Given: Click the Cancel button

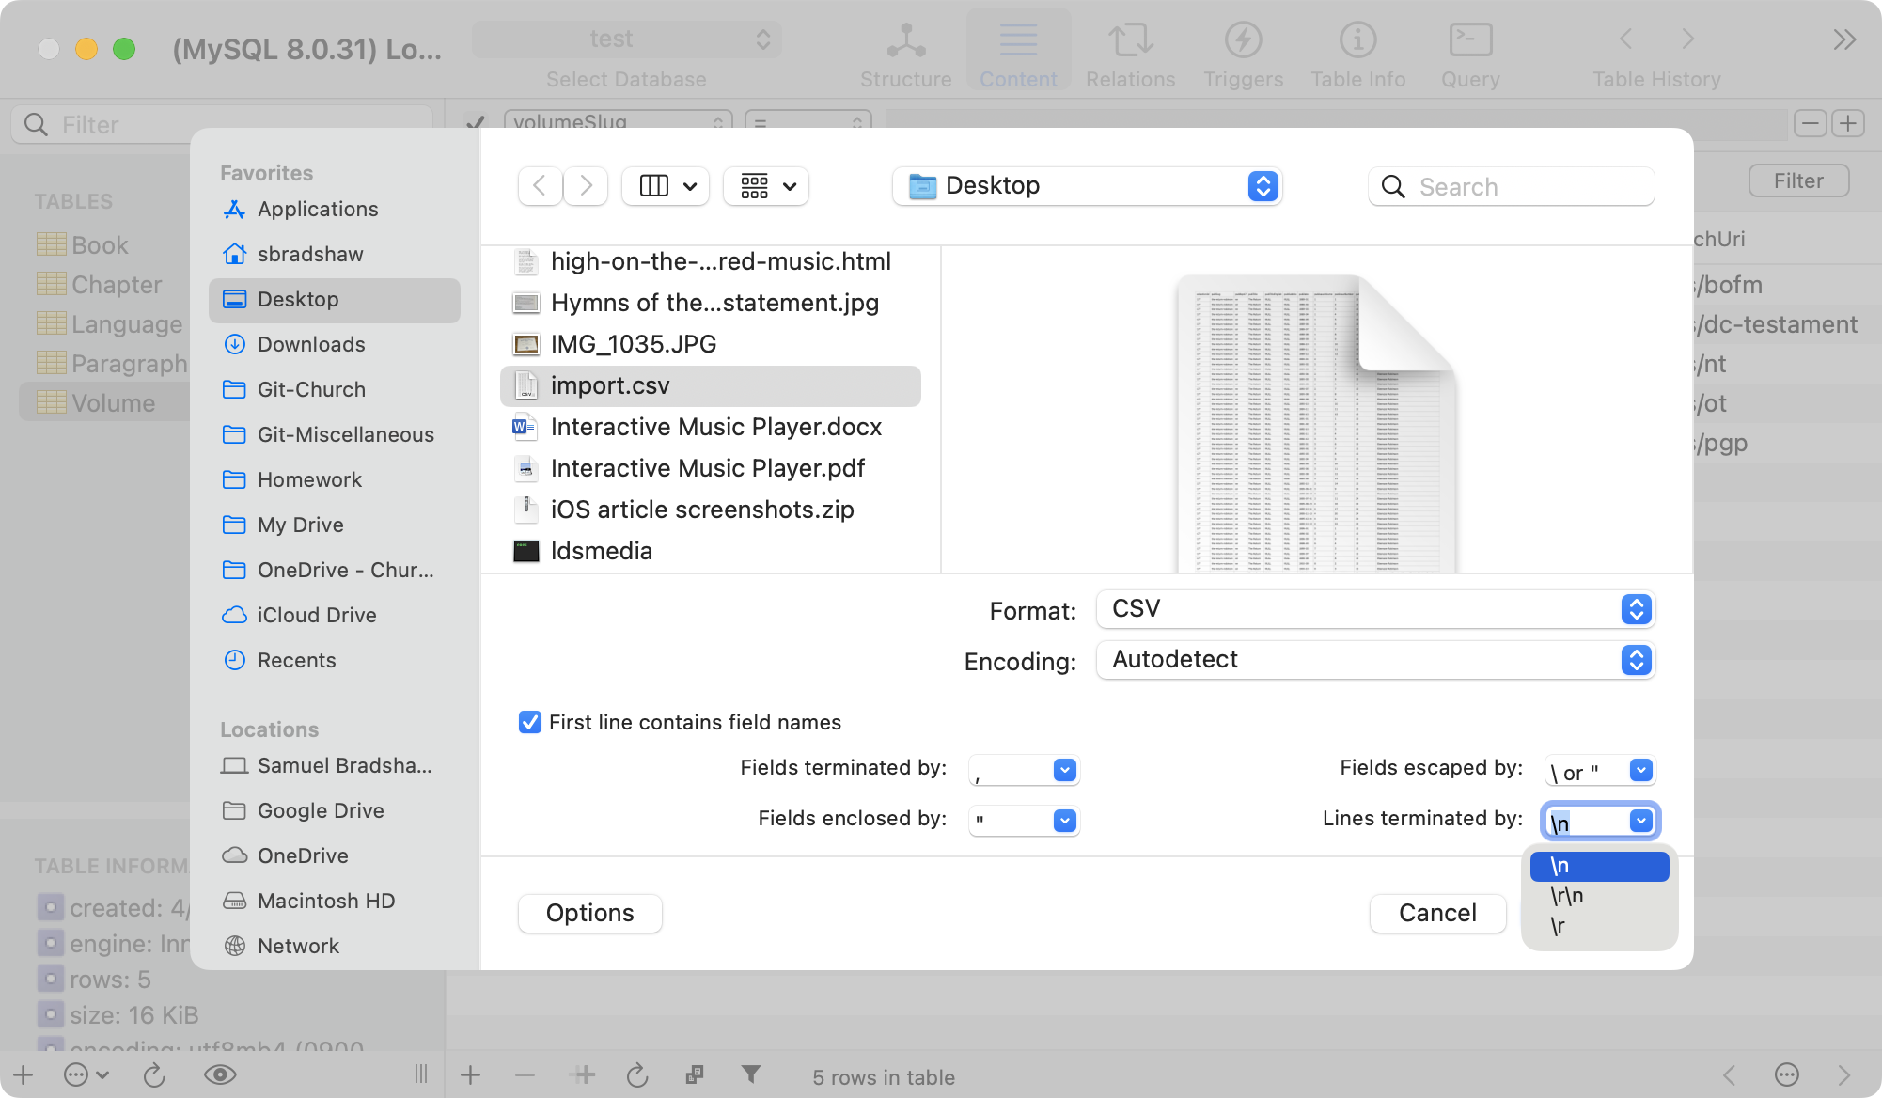Looking at the screenshot, I should point(1436,913).
